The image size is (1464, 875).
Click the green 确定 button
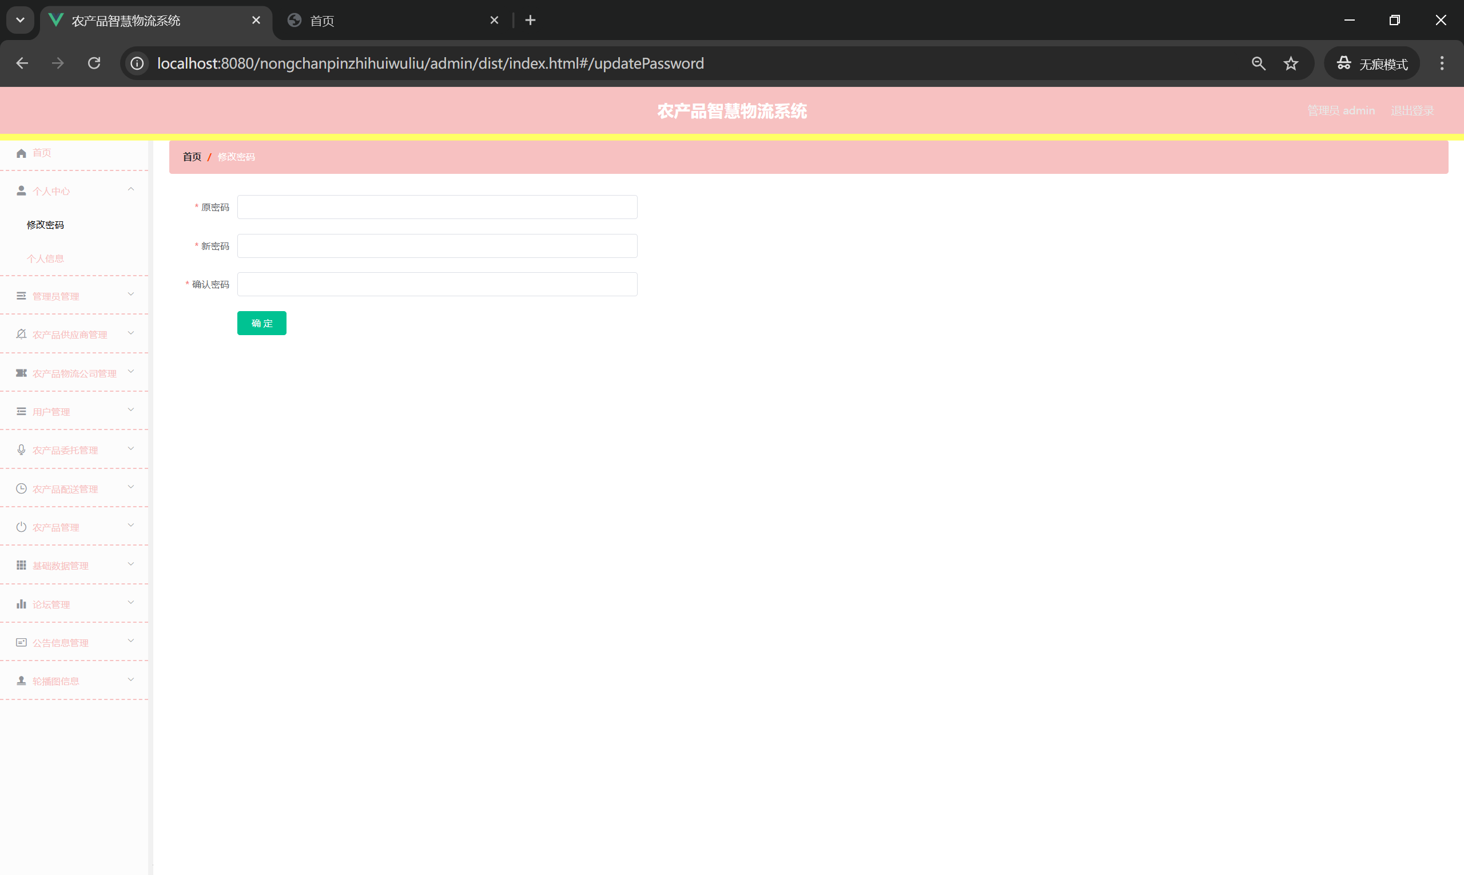pyautogui.click(x=262, y=323)
